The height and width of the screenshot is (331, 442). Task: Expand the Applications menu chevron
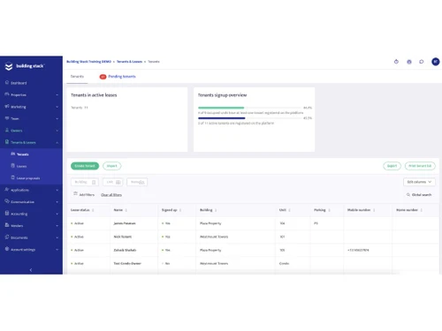[57, 190]
